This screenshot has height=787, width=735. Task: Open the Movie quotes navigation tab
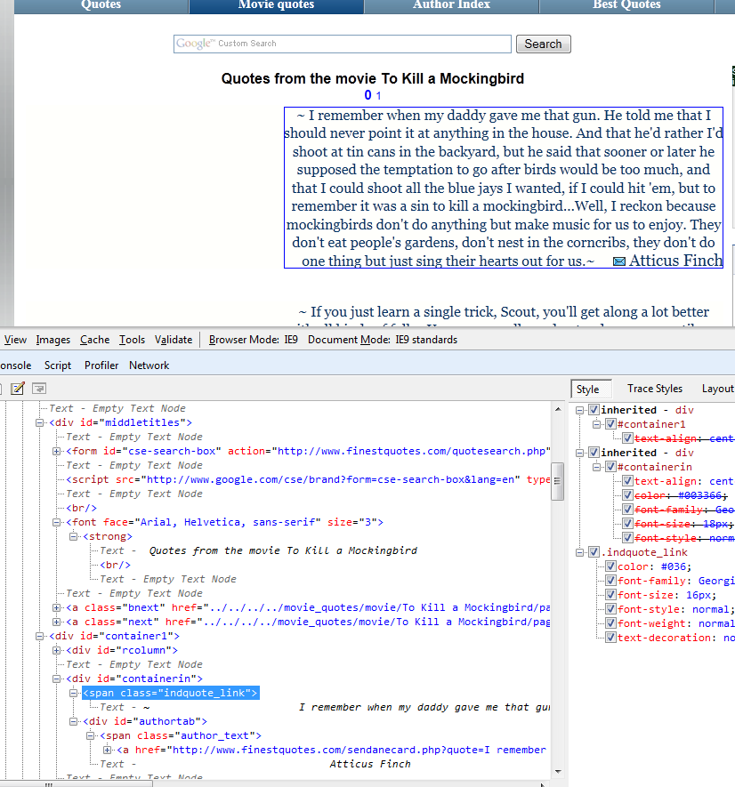[x=276, y=5]
